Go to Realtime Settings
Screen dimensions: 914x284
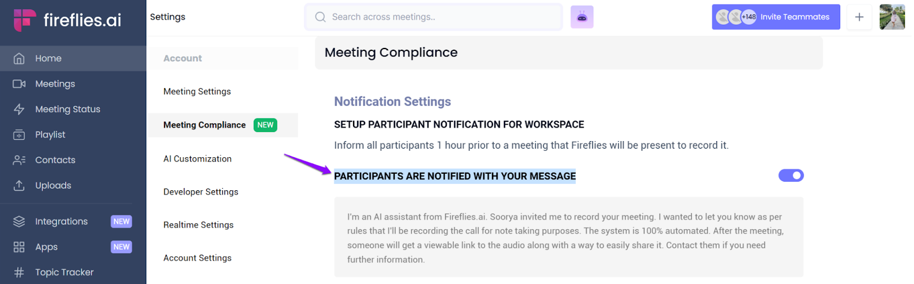point(198,225)
